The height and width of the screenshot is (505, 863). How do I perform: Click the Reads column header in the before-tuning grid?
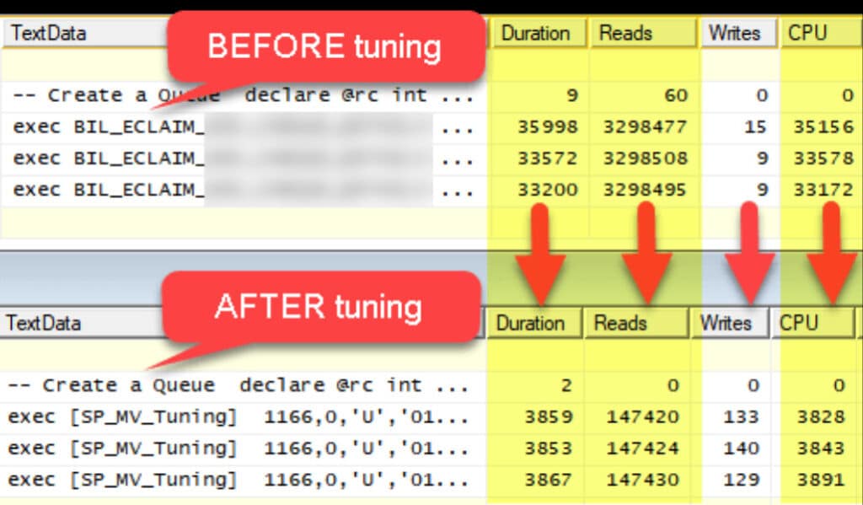(643, 33)
